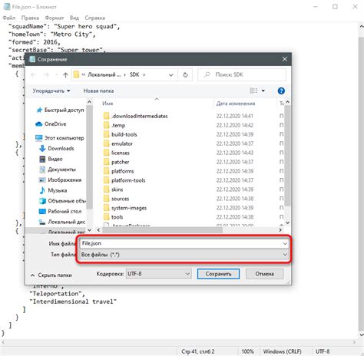
Task: Open the Файл menu in Notepad
Action: (x=9, y=18)
